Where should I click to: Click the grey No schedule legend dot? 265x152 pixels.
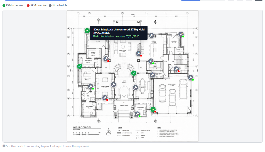click(50, 5)
